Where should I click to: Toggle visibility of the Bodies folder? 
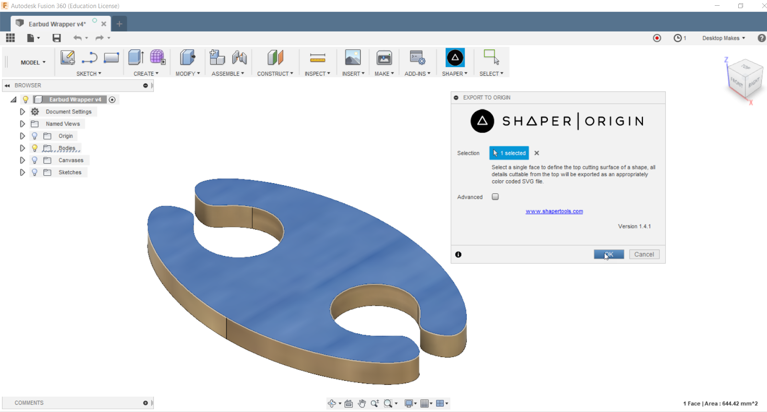tap(35, 148)
